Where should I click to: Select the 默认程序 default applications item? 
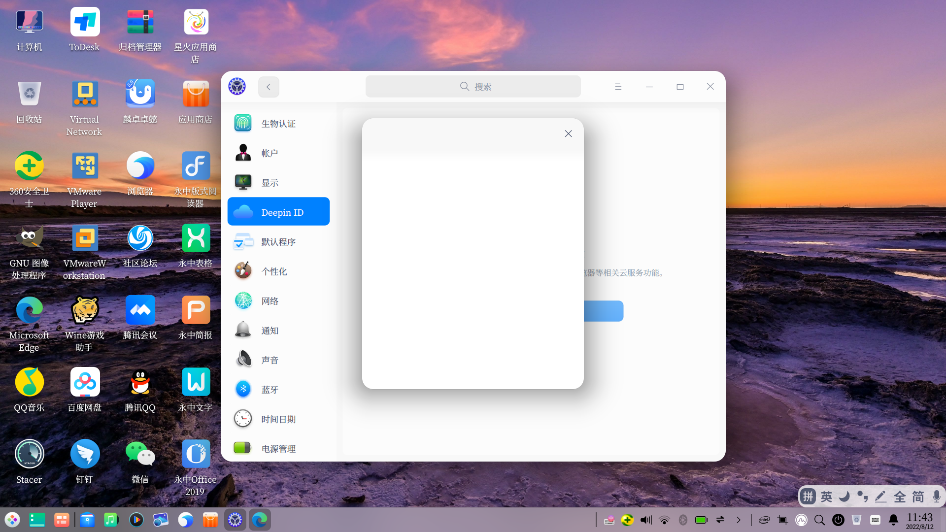click(x=278, y=242)
